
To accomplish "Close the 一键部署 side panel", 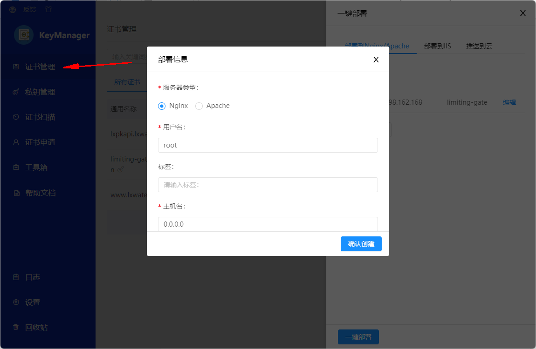I will 522,13.
